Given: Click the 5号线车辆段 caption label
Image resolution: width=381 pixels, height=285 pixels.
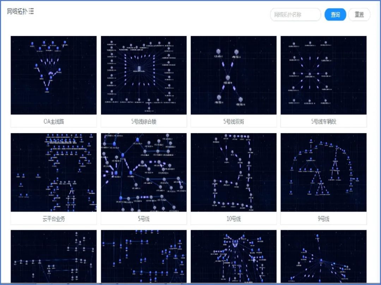Looking at the screenshot, I should (x=323, y=121).
